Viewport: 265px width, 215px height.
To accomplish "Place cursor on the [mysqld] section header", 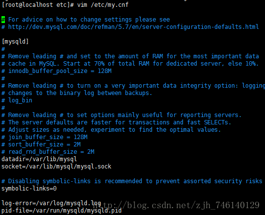I will click(x=15, y=42).
